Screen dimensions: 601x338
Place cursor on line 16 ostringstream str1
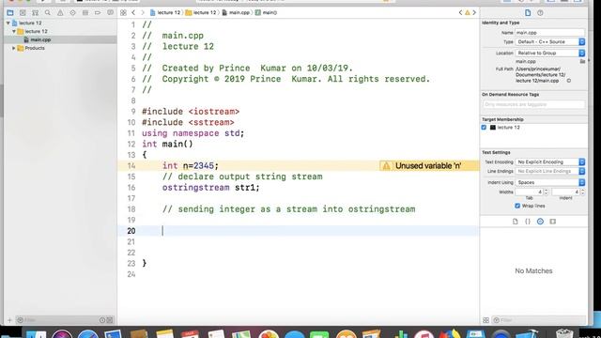[x=210, y=188]
